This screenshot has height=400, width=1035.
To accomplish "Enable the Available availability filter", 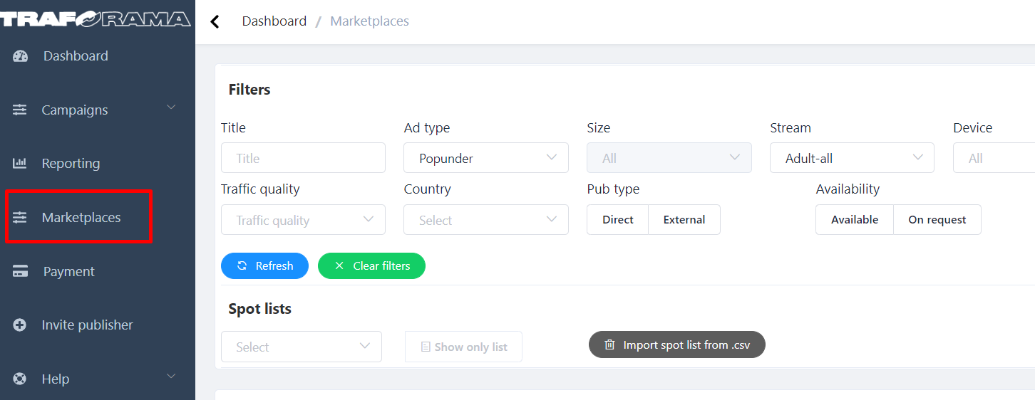I will (x=854, y=219).
